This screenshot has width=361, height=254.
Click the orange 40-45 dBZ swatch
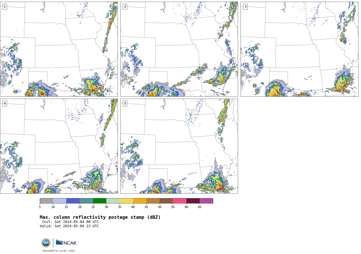click(x=140, y=201)
